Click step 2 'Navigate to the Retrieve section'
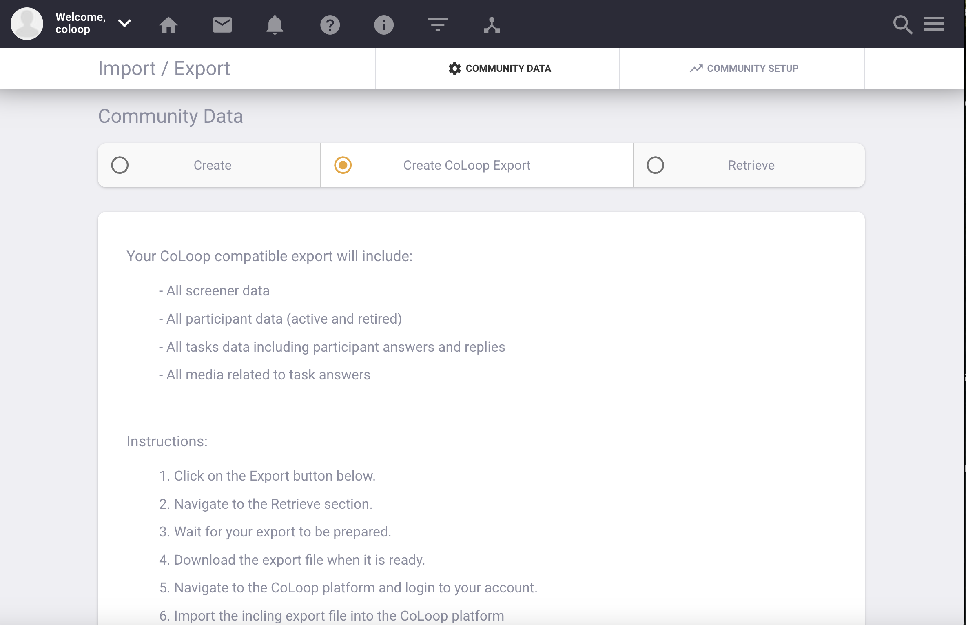This screenshot has width=966, height=625. tap(266, 504)
